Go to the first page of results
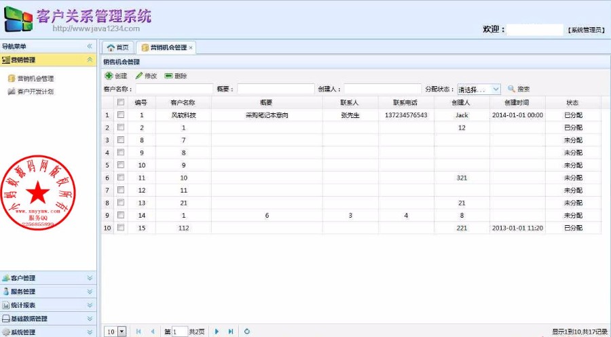 (138, 332)
